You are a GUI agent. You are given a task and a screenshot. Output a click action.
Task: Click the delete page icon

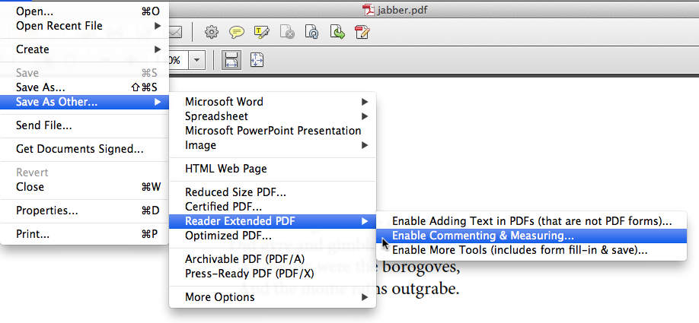286,32
